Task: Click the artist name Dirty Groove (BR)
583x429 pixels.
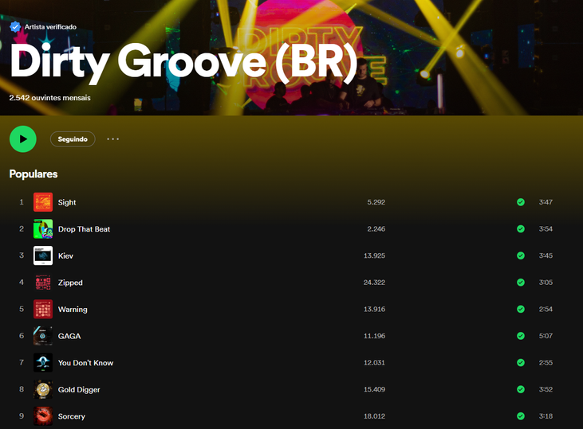Action: [183, 63]
